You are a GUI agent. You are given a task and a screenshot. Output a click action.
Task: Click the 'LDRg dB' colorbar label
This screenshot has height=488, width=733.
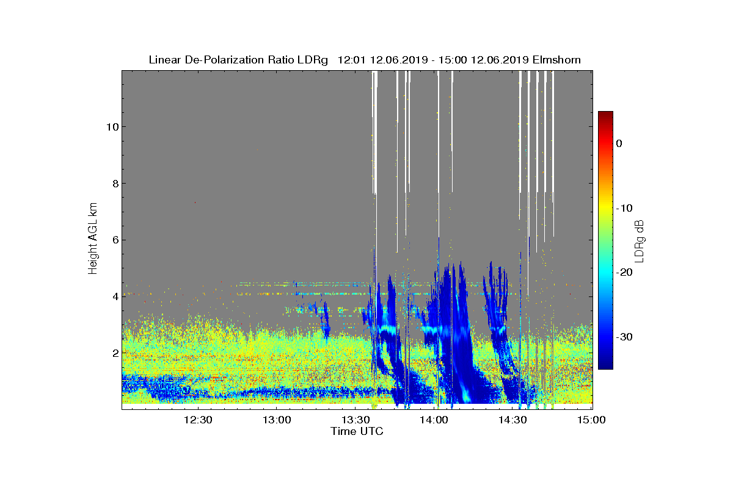point(640,240)
